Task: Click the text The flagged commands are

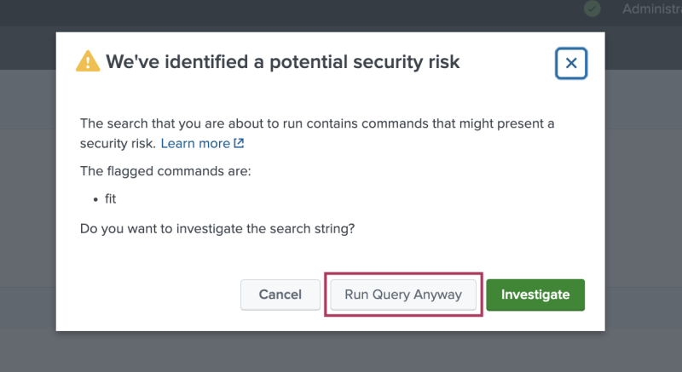Action: click(x=165, y=171)
